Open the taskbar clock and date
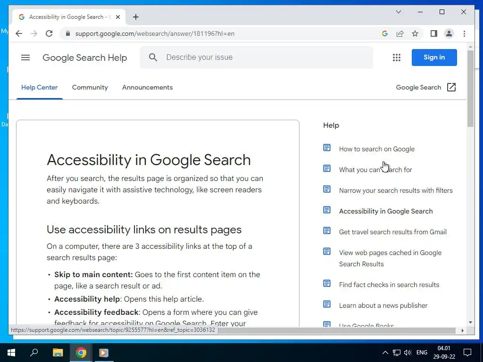This screenshot has width=483, height=362. pos(444,353)
